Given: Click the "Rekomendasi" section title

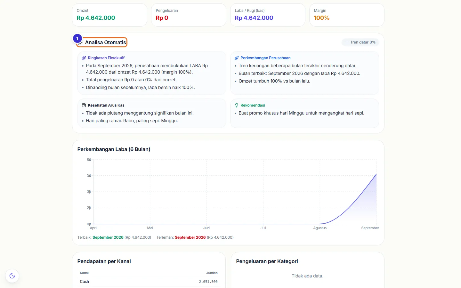Looking at the screenshot, I should (253, 105).
